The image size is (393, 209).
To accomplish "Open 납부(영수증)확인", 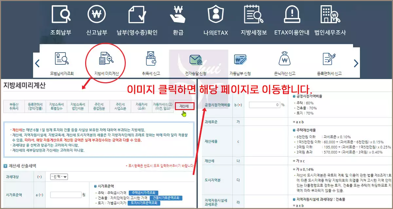I will tap(136, 18).
